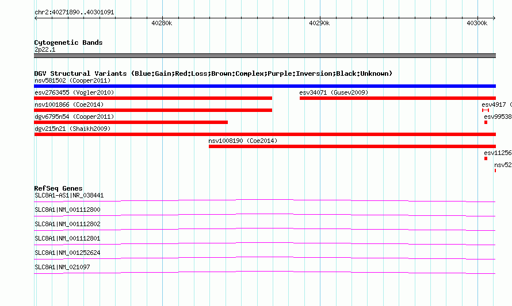
Task: Click the nsv1008190 (Coe2014) label
Action: coord(243,141)
